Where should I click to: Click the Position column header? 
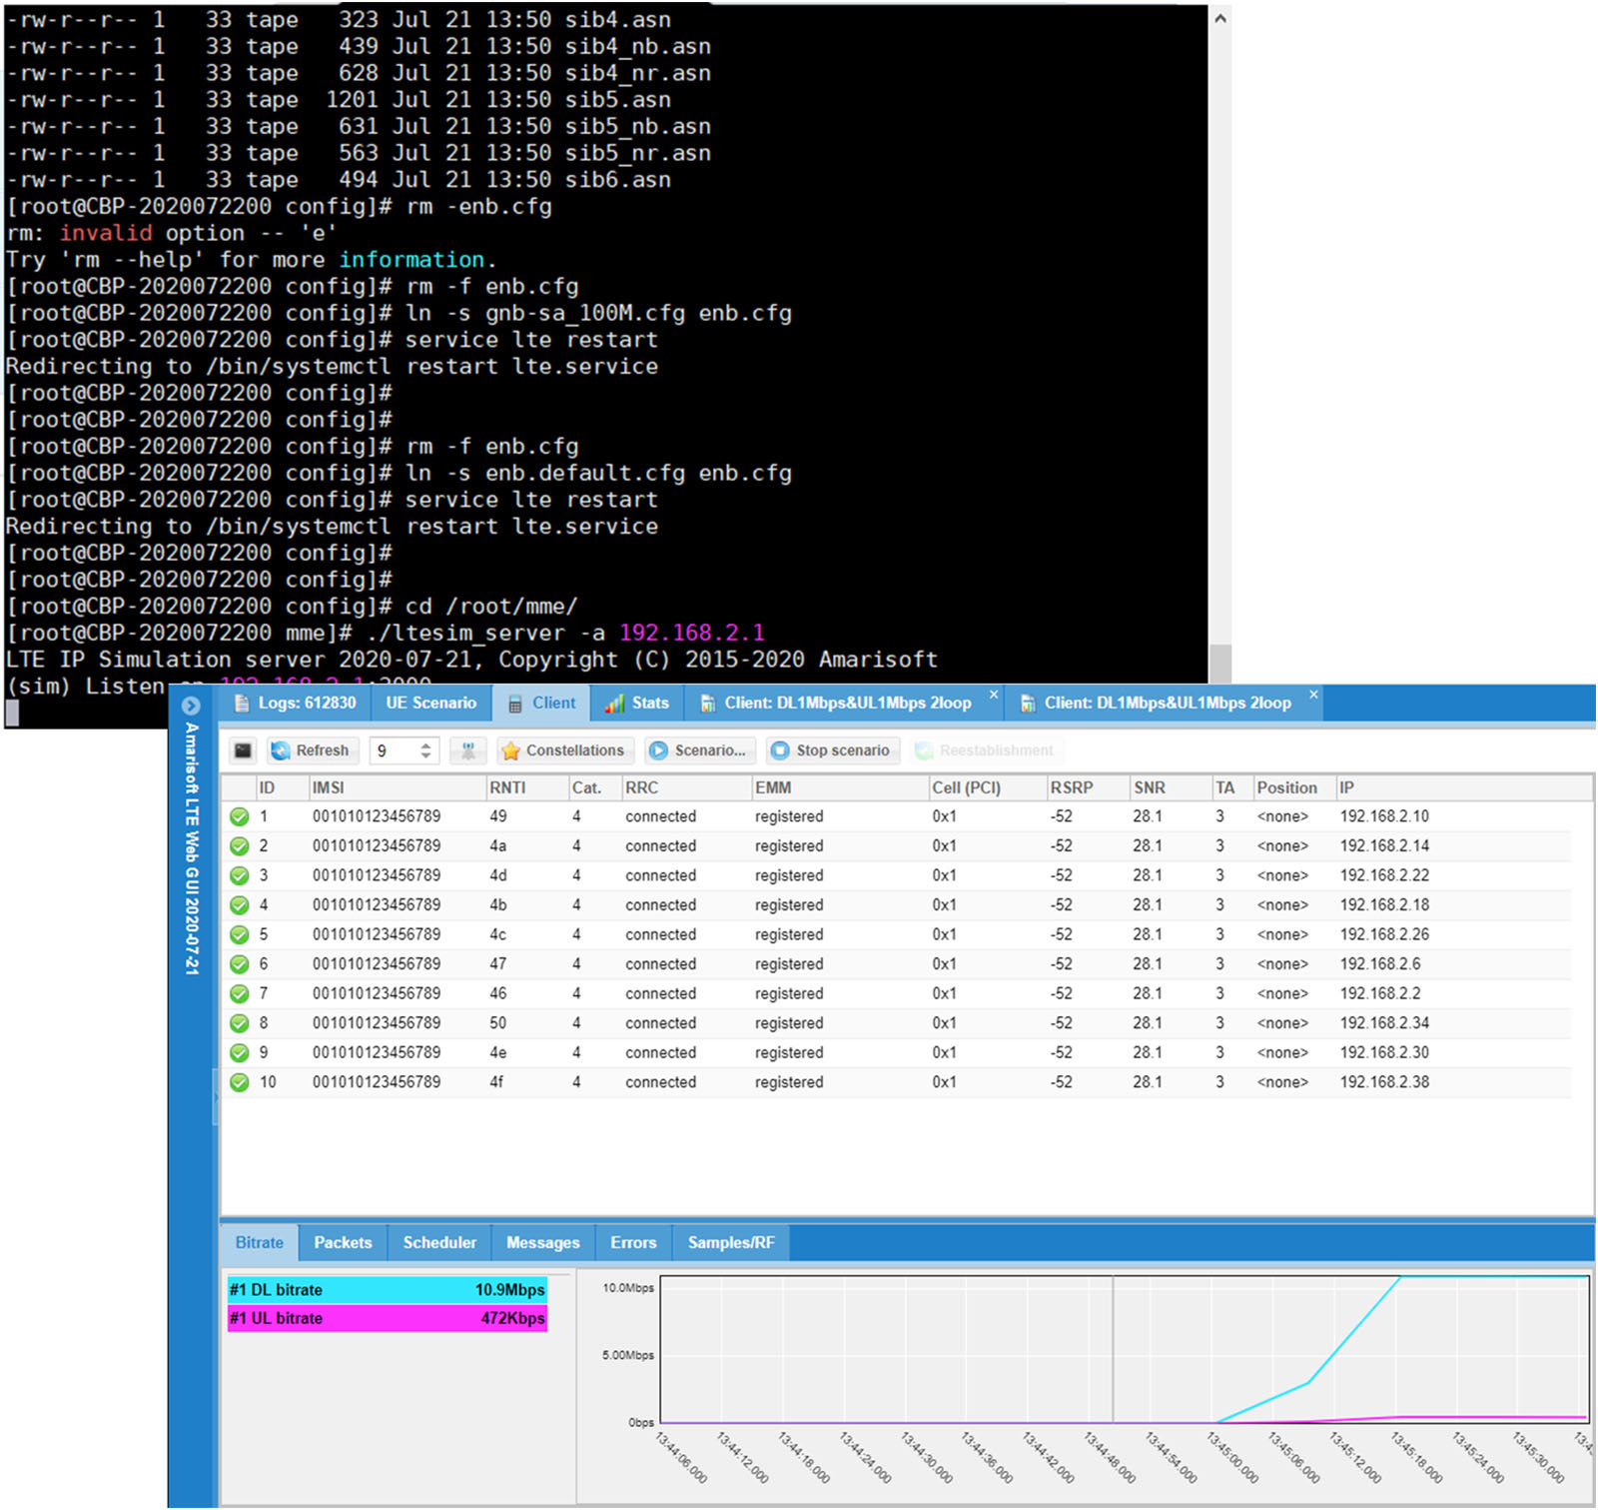[x=1293, y=787]
